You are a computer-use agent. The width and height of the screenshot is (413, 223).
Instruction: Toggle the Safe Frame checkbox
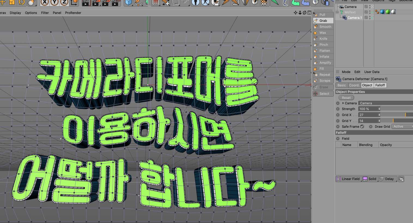pos(362,127)
